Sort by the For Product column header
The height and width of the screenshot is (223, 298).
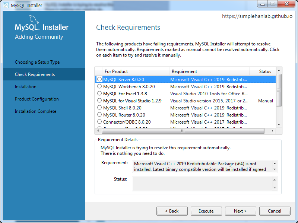[x=136, y=71]
